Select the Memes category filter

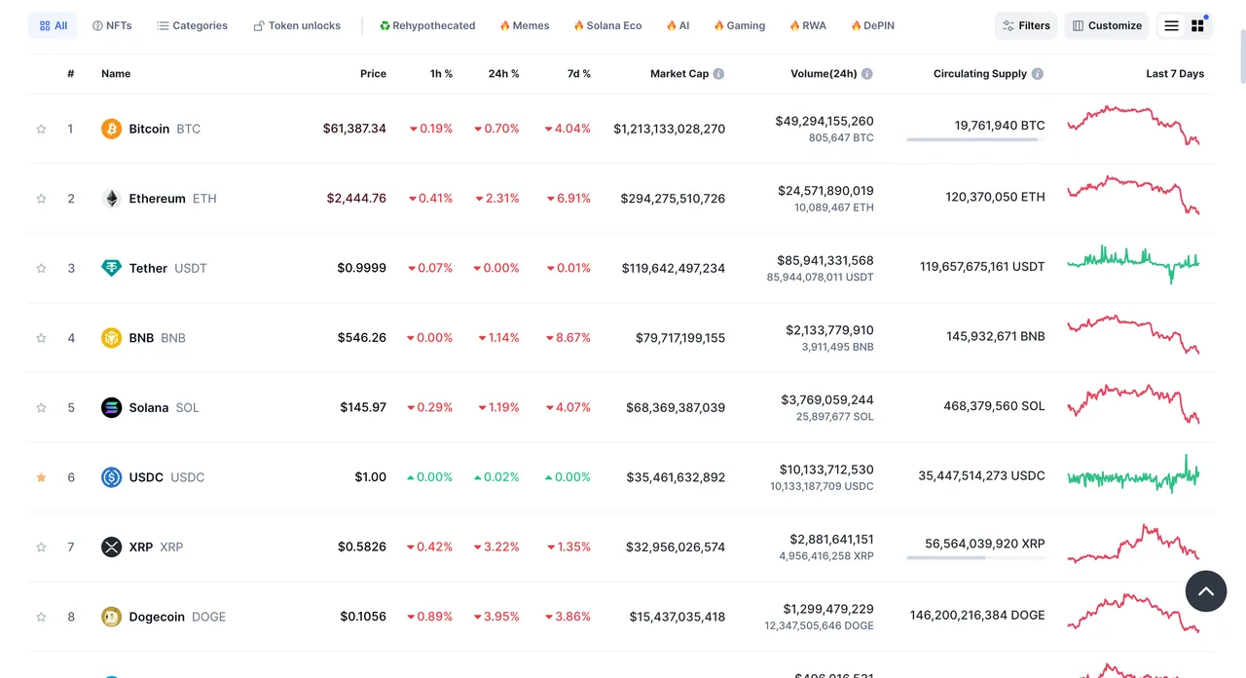point(524,25)
